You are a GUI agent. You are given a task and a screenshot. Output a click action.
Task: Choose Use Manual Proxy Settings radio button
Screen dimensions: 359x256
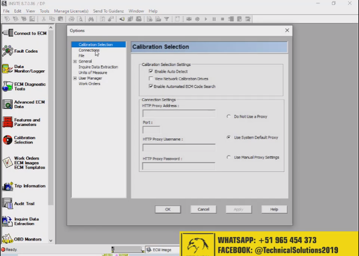[229, 157]
